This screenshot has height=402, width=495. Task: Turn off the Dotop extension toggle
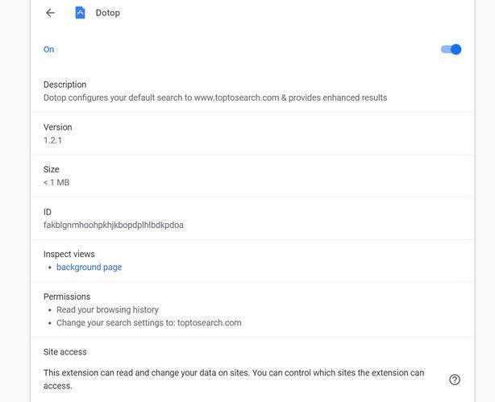[451, 49]
